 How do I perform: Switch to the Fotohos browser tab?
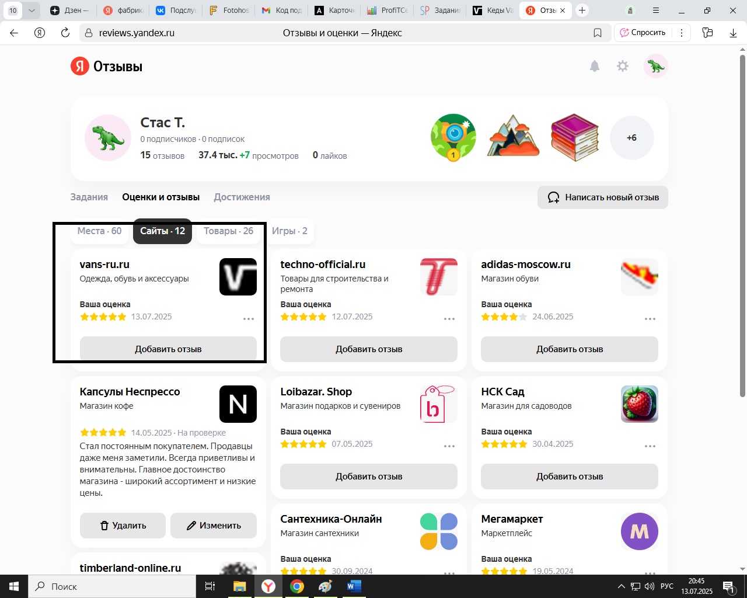click(x=229, y=11)
